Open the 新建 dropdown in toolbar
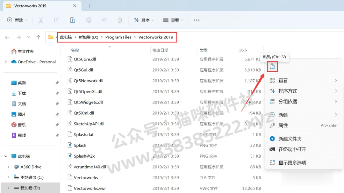The height and width of the screenshot is (193, 344). point(17,20)
